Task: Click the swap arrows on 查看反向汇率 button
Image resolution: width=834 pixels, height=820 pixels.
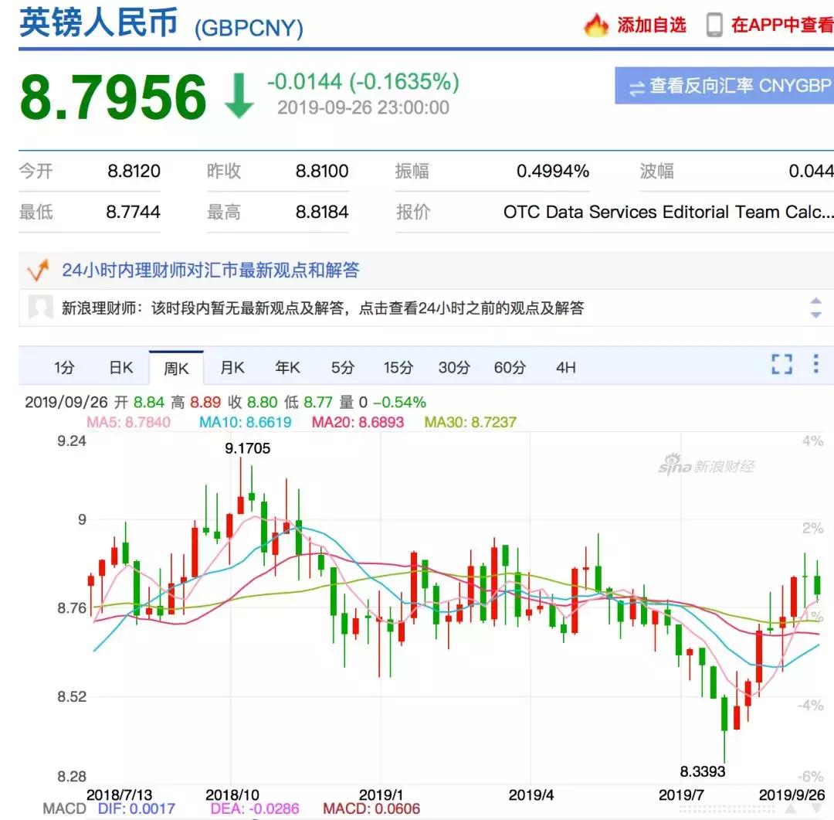Action: pyautogui.click(x=636, y=88)
